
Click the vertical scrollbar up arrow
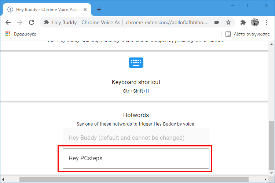click(x=271, y=44)
